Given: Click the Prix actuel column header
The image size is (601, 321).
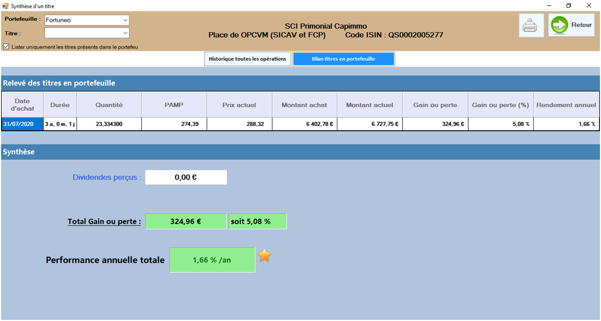Looking at the screenshot, I should [239, 105].
